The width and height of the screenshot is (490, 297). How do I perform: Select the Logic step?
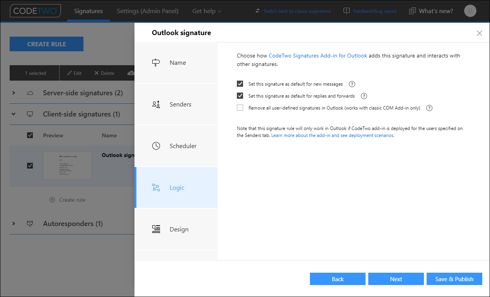click(176, 187)
